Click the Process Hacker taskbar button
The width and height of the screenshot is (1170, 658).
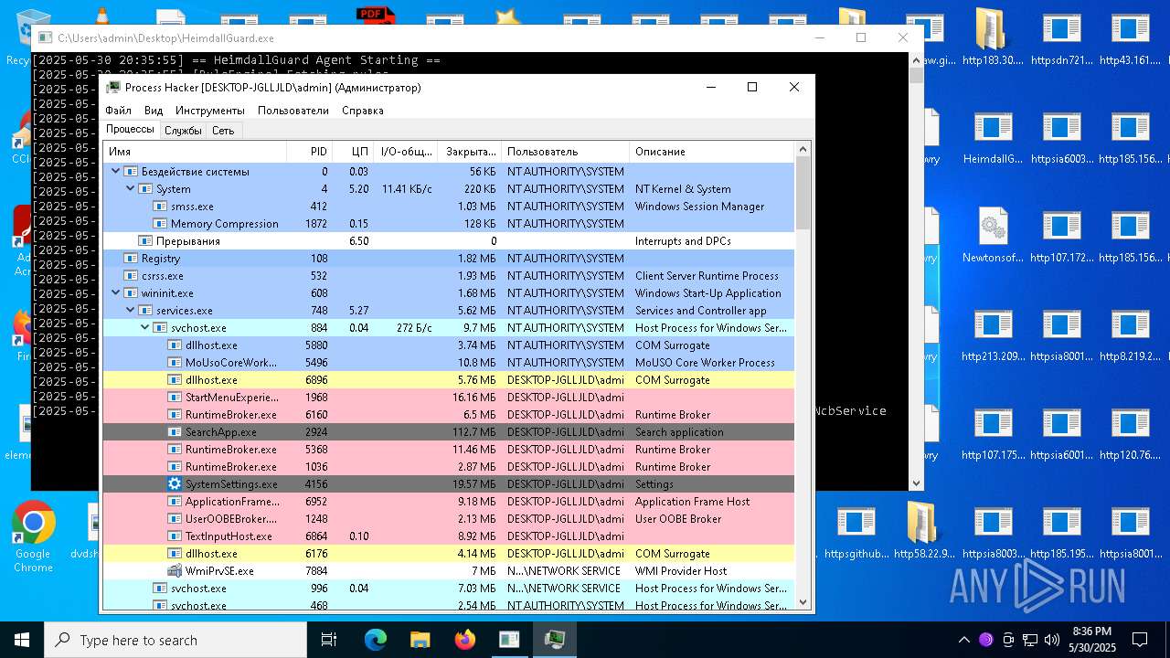point(554,640)
